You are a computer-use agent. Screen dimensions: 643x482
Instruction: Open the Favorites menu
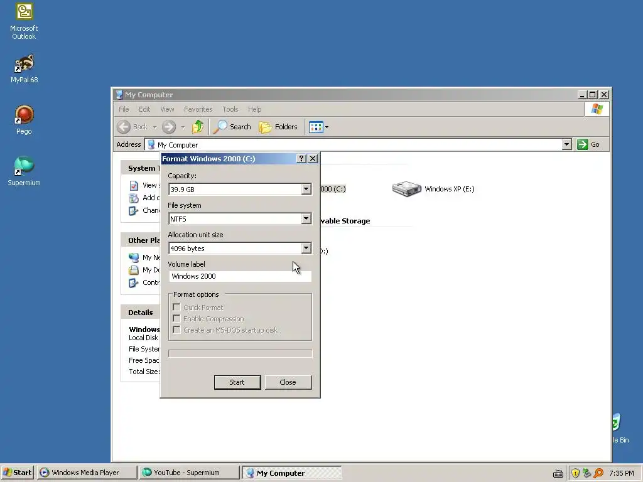point(198,109)
